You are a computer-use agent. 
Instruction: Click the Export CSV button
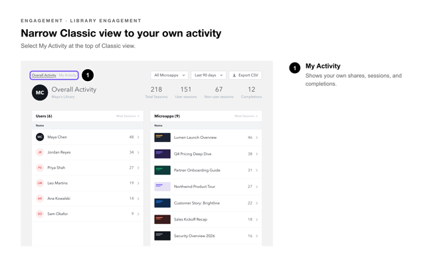245,75
